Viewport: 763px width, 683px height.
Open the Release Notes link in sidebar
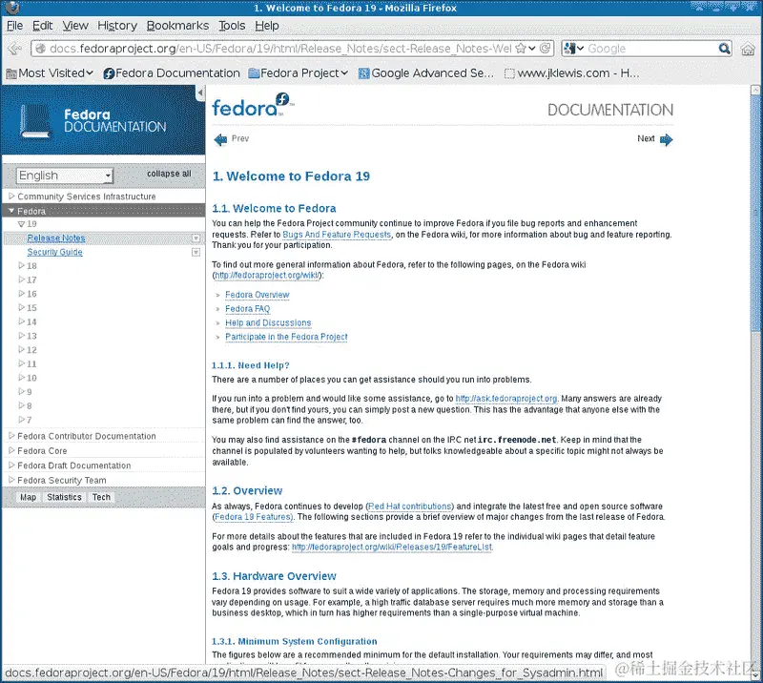(x=56, y=238)
